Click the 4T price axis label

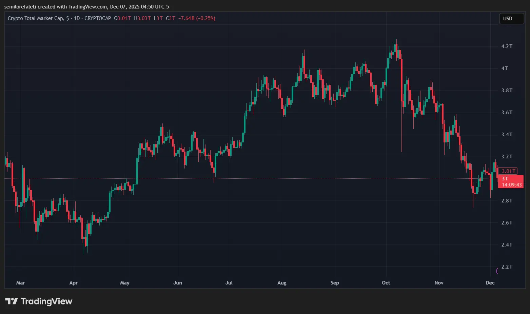[505, 68]
